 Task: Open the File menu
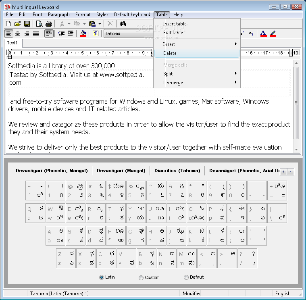10,15
